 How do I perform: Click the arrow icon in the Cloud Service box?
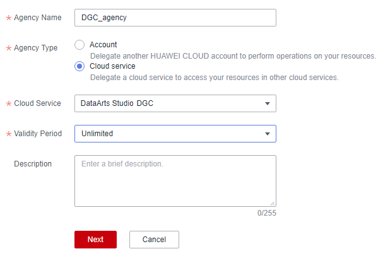(x=268, y=103)
